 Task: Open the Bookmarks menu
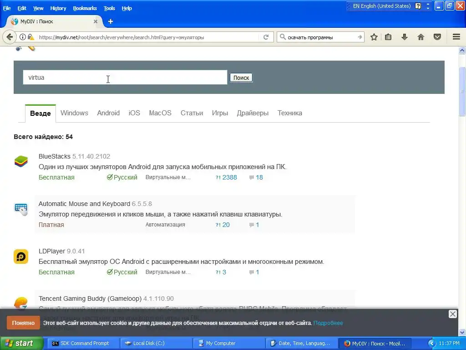pos(85,8)
